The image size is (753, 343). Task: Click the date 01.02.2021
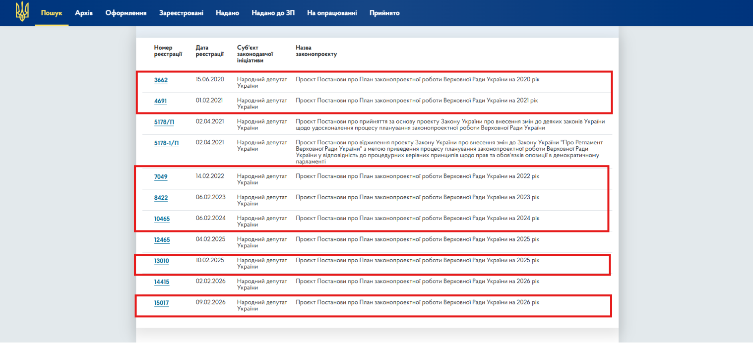(209, 100)
